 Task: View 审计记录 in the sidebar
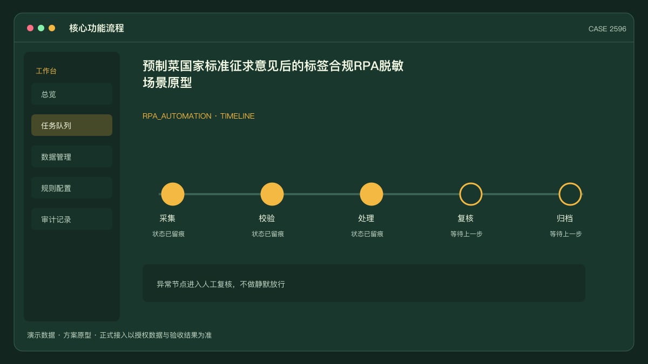72,219
